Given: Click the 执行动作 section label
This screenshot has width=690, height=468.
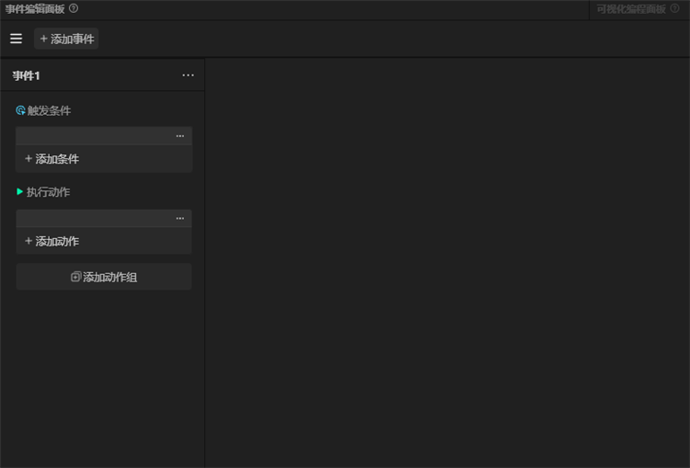Looking at the screenshot, I should [x=49, y=192].
